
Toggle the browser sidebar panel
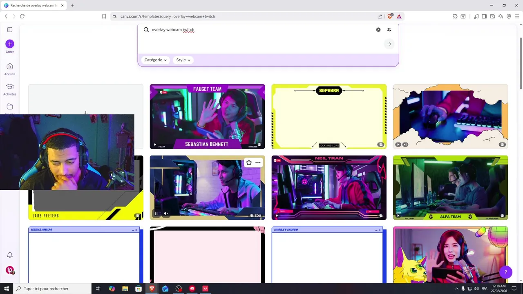484,16
